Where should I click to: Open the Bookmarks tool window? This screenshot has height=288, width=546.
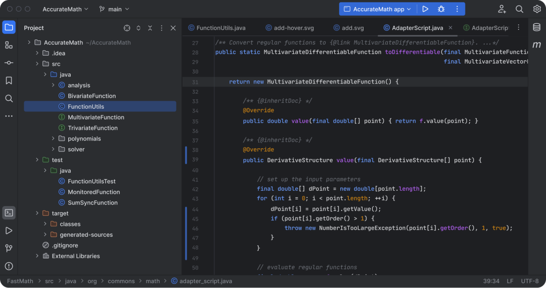pyautogui.click(x=9, y=80)
